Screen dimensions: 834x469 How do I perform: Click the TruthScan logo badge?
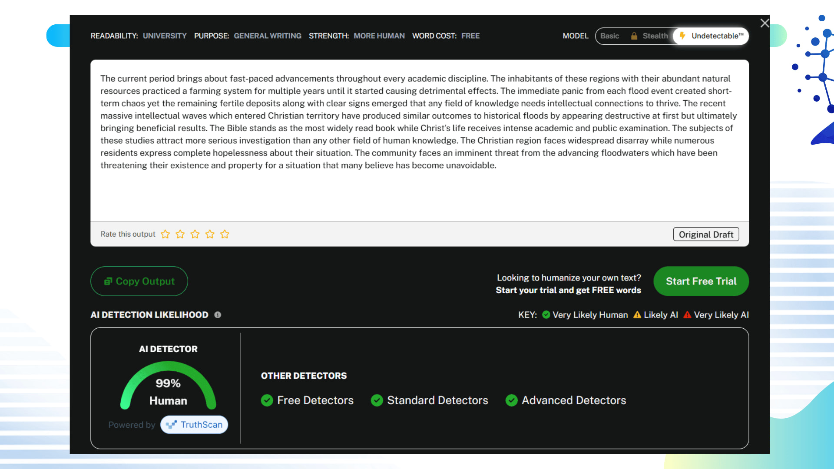click(x=194, y=425)
